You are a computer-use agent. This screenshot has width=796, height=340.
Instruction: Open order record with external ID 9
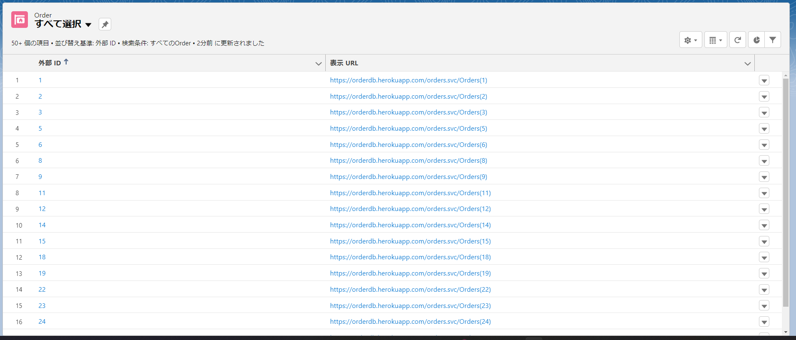pos(40,177)
